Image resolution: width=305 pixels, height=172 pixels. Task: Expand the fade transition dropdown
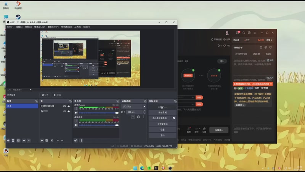(144, 107)
